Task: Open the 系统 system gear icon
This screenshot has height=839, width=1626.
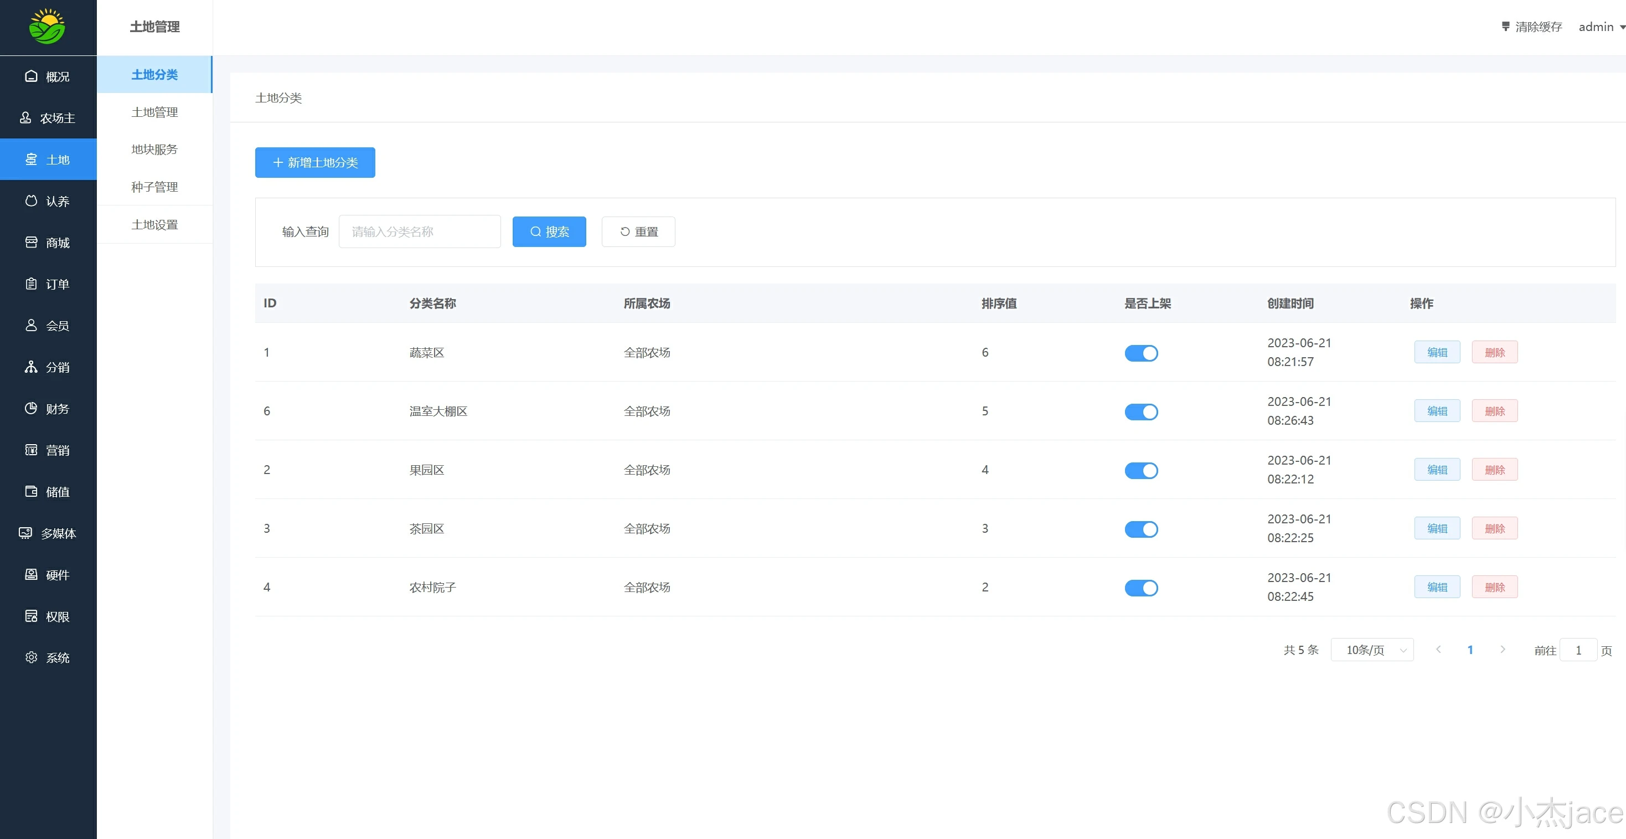Action: [31, 657]
